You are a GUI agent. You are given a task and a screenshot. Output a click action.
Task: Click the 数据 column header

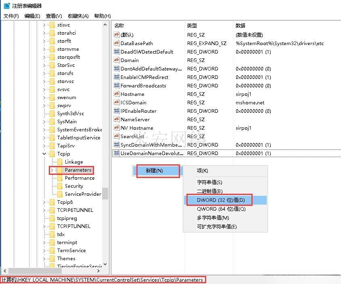[287, 25]
